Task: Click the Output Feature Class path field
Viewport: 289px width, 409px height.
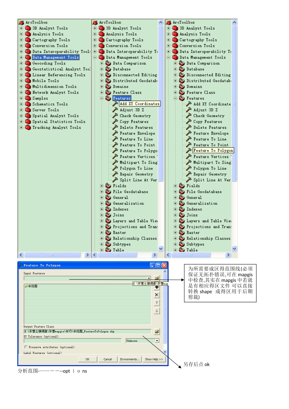Action: [x=87, y=331]
